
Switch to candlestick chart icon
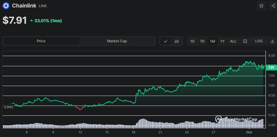[x=176, y=41]
